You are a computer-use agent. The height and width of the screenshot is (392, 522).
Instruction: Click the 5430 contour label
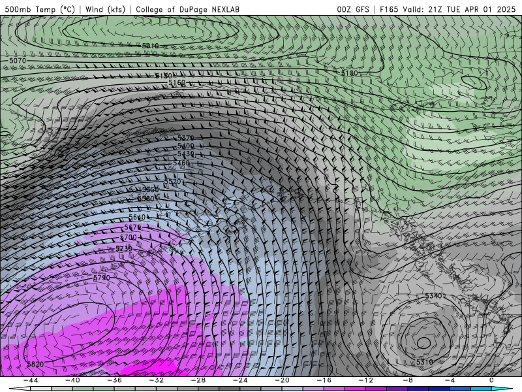point(186,154)
